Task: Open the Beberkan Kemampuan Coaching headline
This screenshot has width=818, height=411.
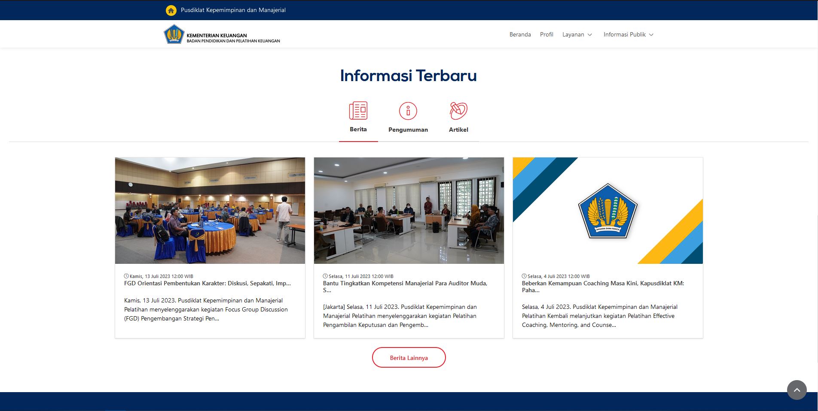Action: (602, 283)
